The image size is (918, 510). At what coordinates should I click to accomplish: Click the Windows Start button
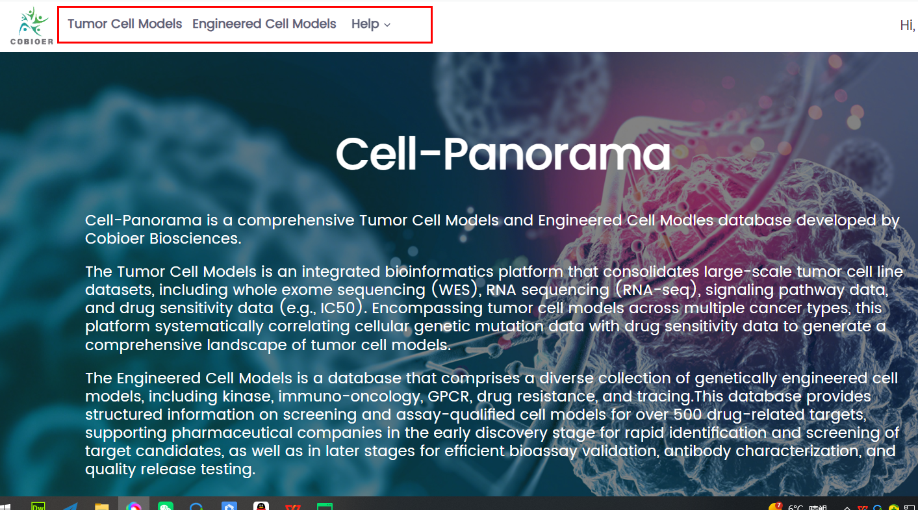point(5,505)
